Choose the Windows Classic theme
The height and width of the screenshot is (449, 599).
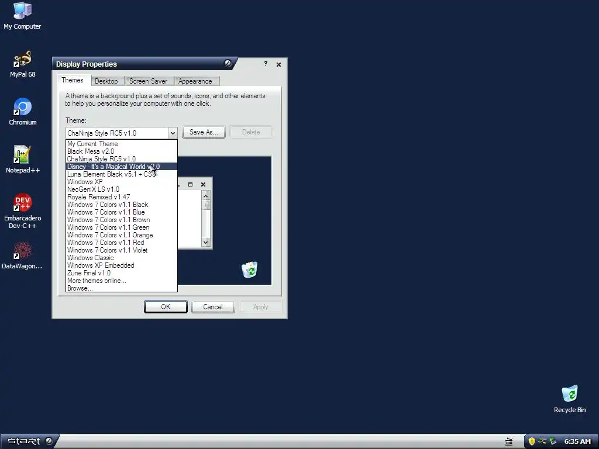122,258
